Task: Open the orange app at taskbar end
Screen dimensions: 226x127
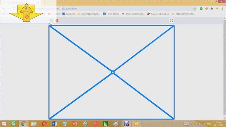Action: pyautogui.click(x=136, y=124)
